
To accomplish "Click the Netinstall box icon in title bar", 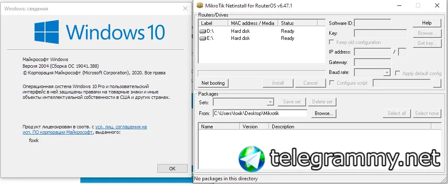I will [x=200, y=5].
